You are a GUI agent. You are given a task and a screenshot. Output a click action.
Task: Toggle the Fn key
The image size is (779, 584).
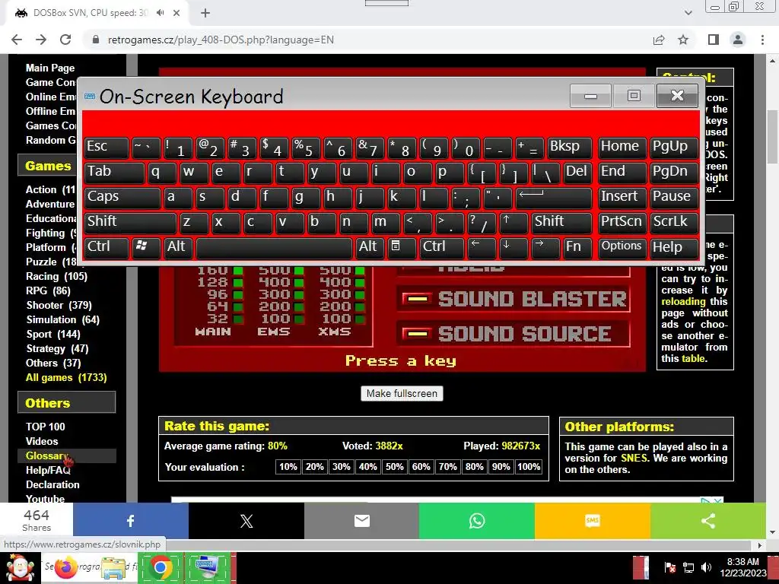click(x=577, y=247)
